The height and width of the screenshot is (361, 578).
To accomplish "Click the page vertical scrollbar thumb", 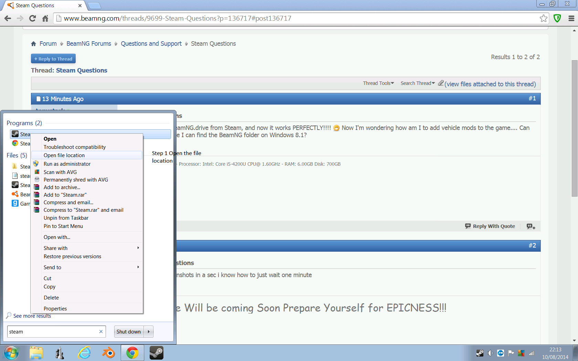I will [574, 128].
